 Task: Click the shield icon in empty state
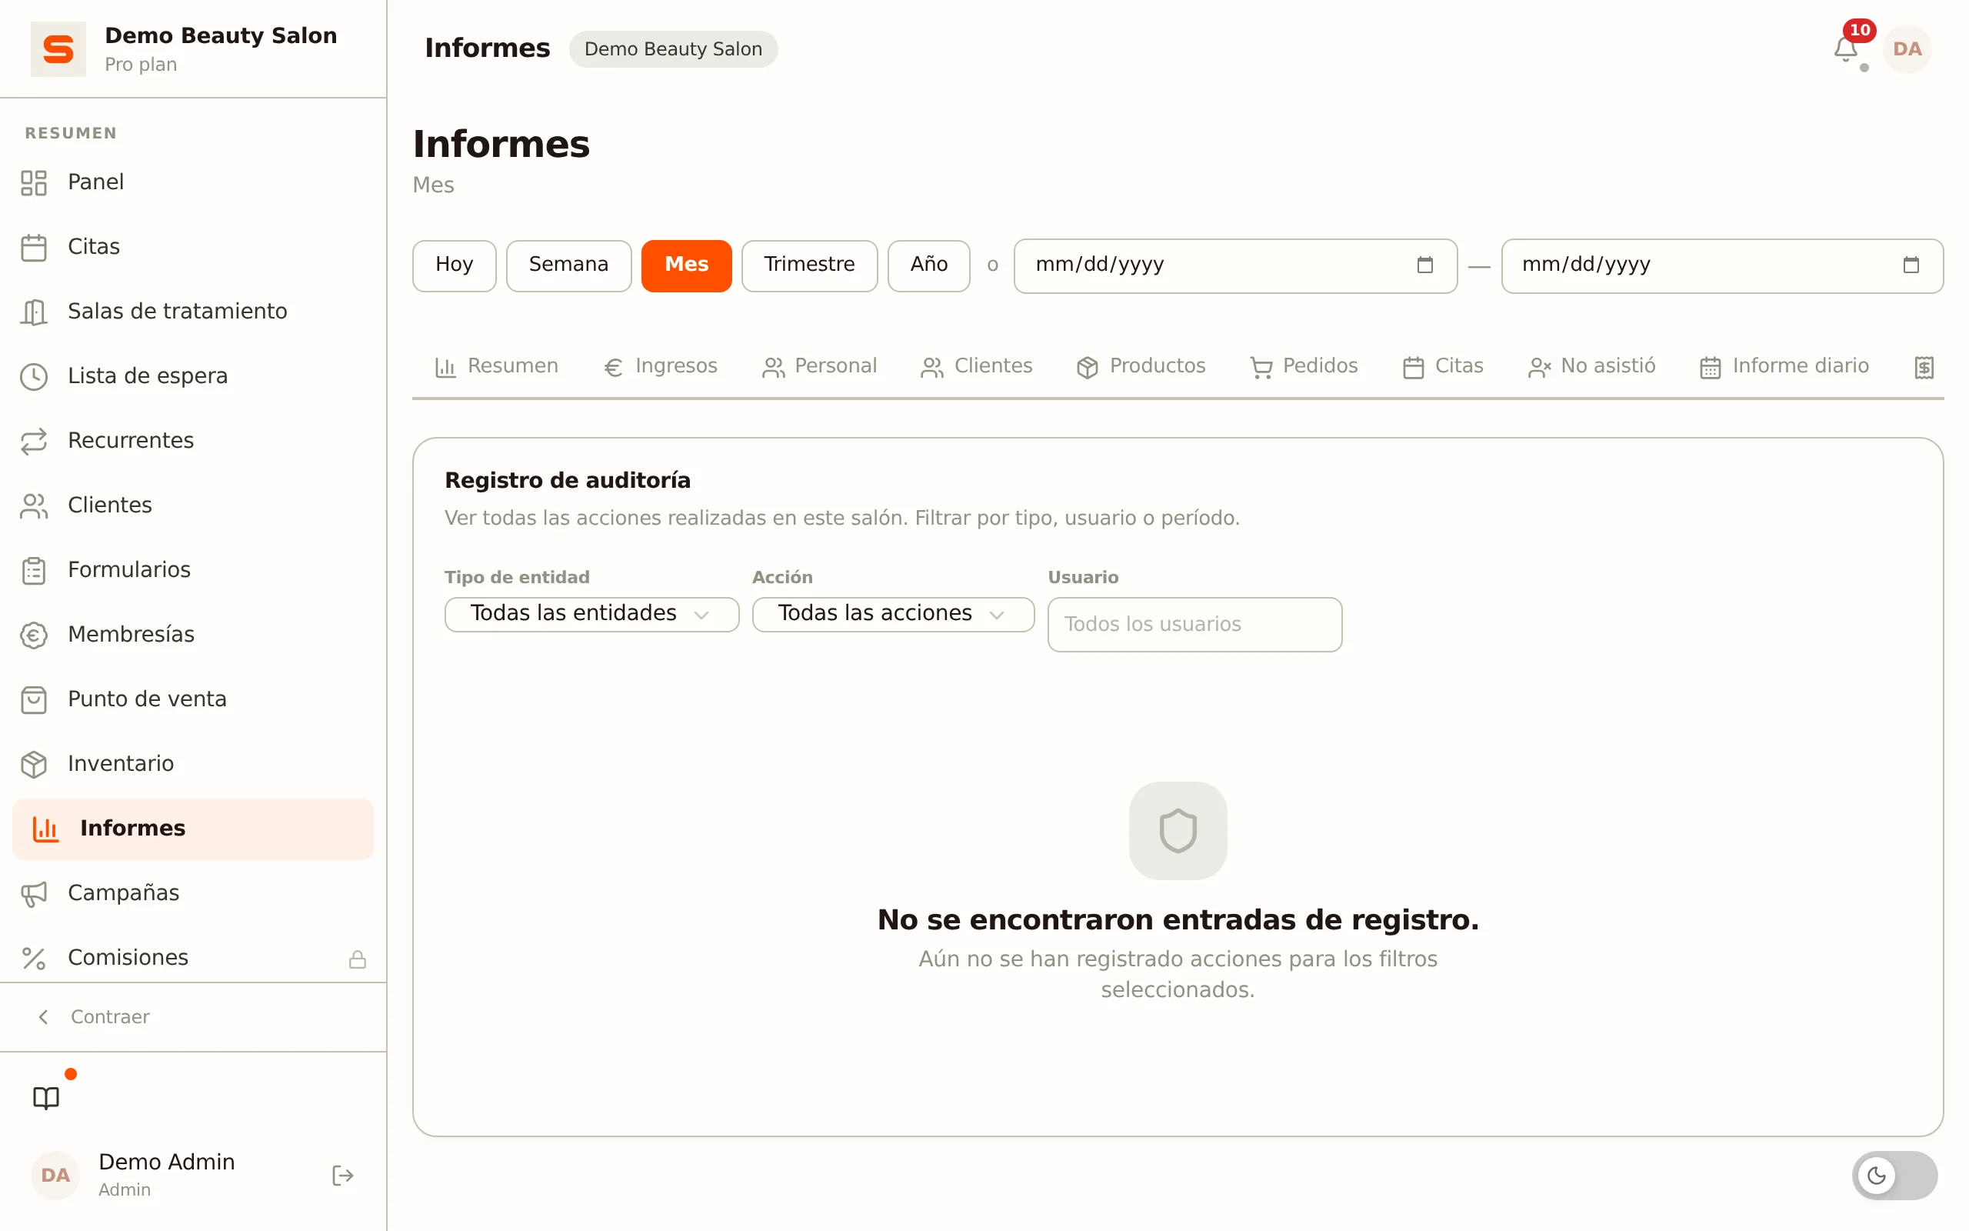coord(1178,830)
